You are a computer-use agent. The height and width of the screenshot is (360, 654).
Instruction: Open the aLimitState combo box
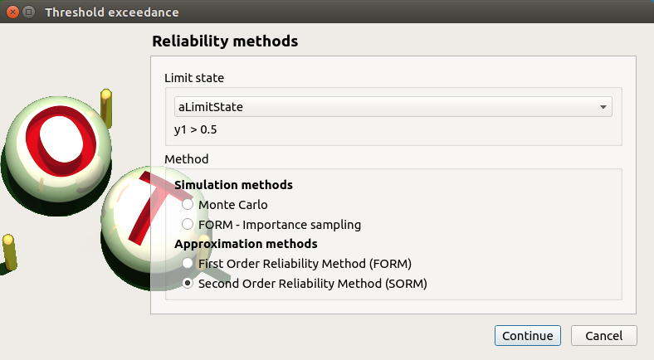(387, 107)
